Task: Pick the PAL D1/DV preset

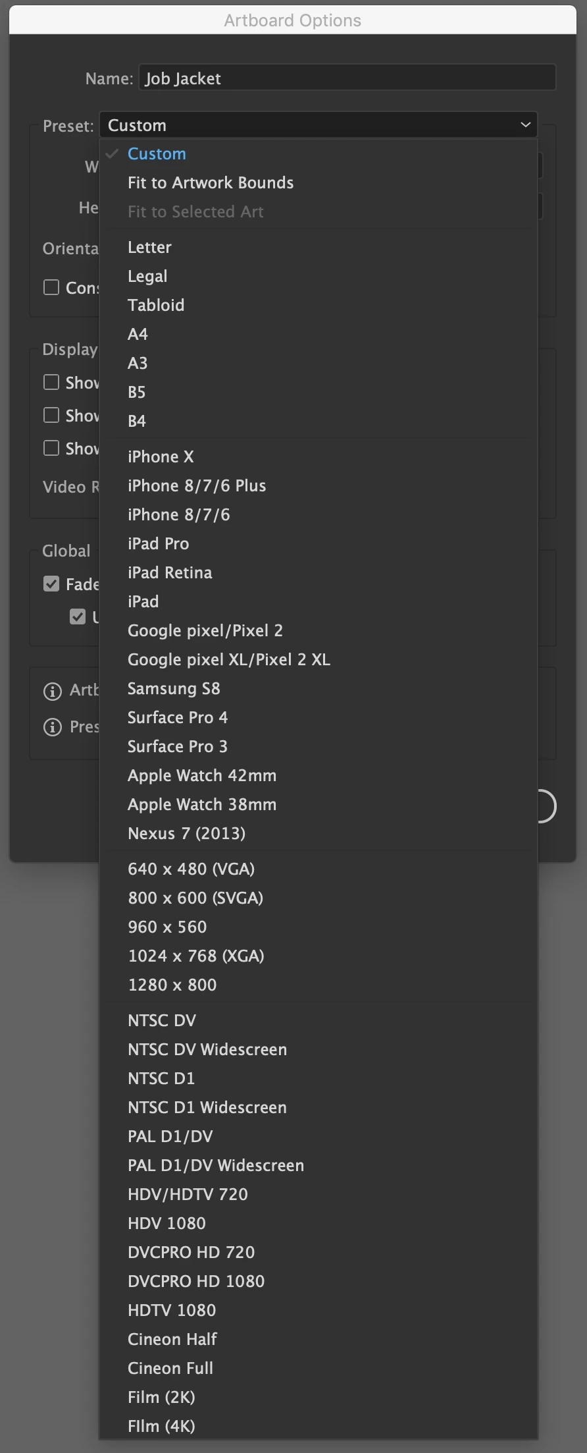Action: pyautogui.click(x=319, y=1136)
